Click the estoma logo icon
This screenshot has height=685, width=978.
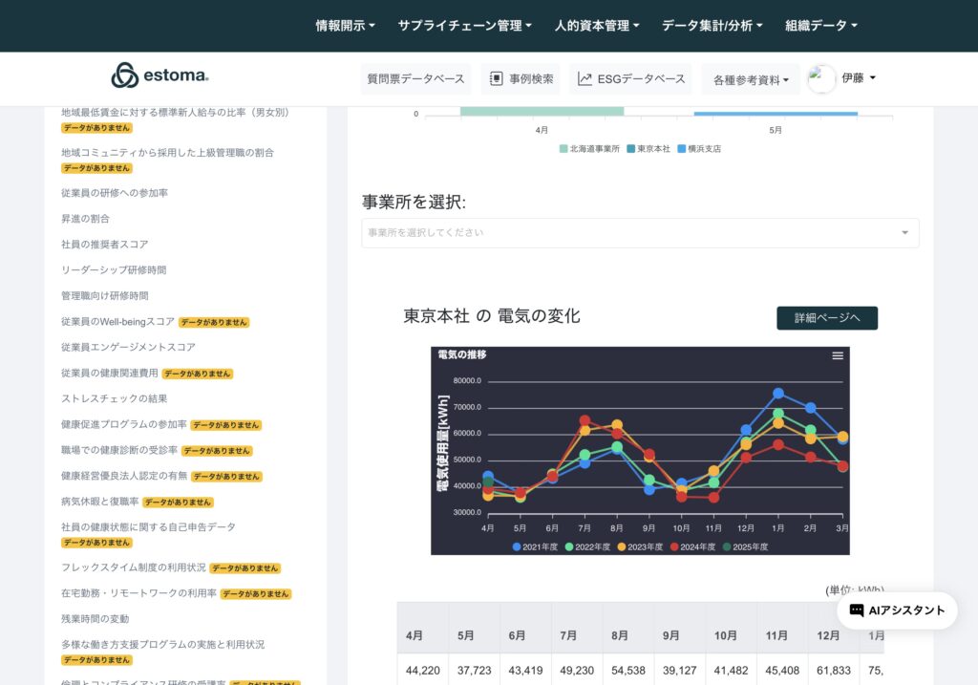(124, 75)
